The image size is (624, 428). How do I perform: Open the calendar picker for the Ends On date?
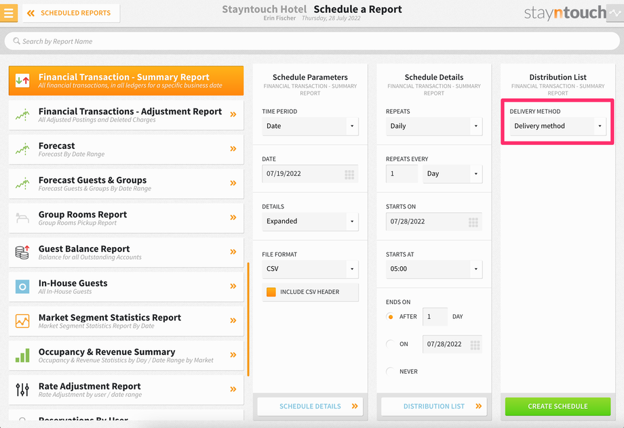[475, 345]
